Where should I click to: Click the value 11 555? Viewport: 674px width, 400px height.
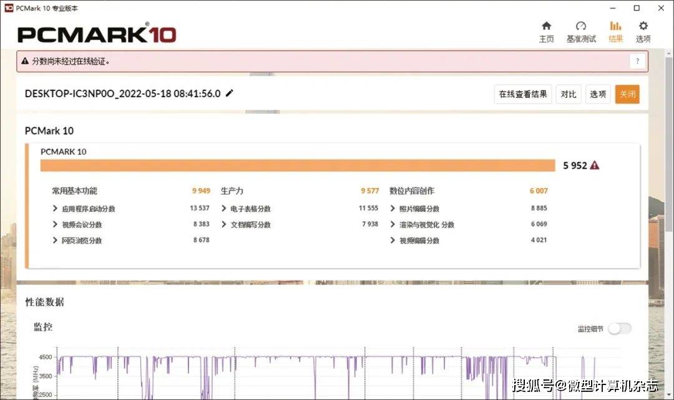[368, 208]
